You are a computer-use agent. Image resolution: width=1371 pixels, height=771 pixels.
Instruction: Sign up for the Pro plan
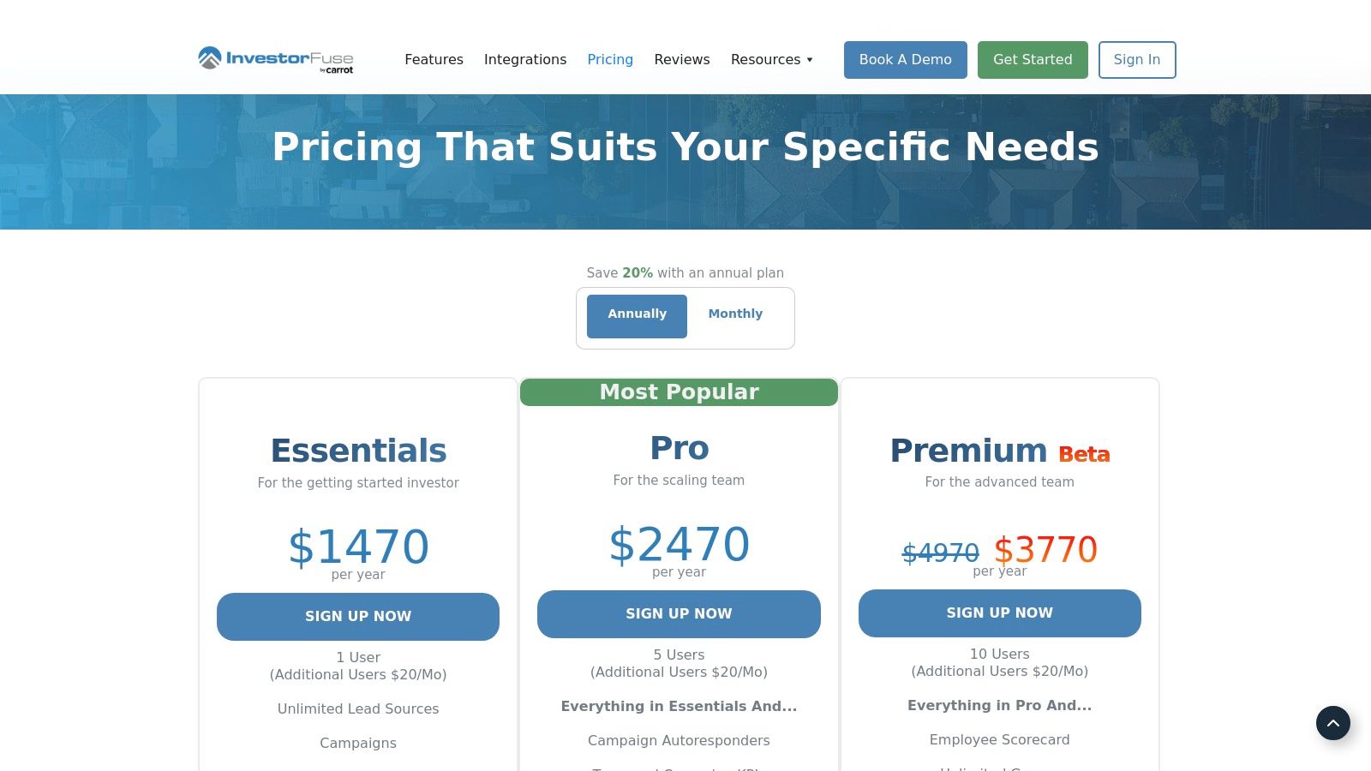[x=679, y=614]
